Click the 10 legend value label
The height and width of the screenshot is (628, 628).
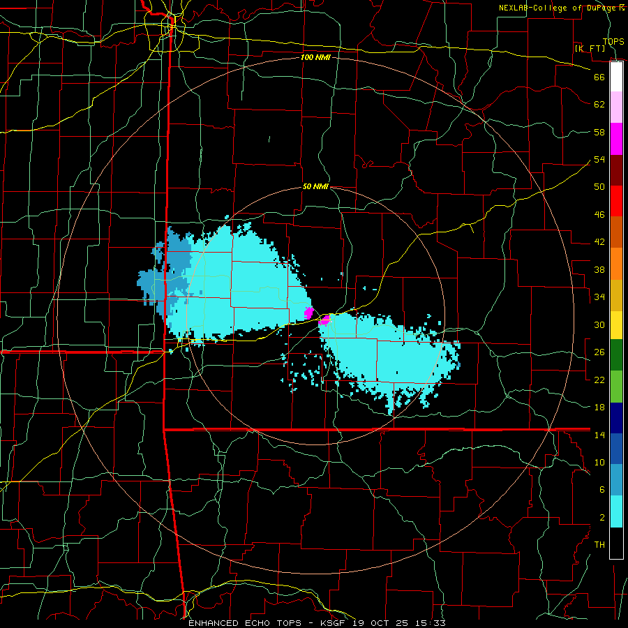coord(599,462)
